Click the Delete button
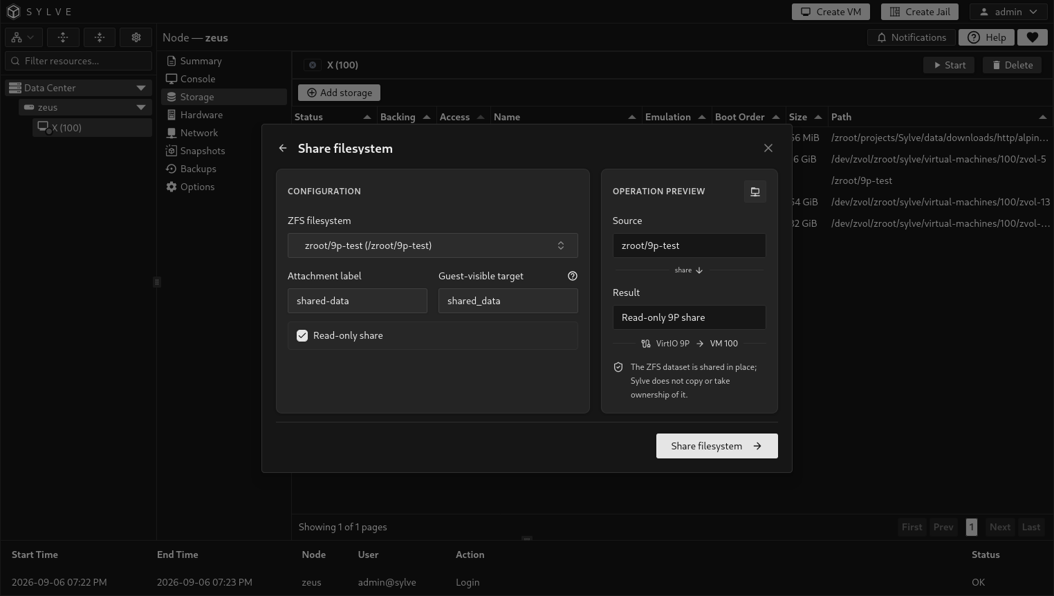Image resolution: width=1054 pixels, height=596 pixels. click(x=1013, y=65)
